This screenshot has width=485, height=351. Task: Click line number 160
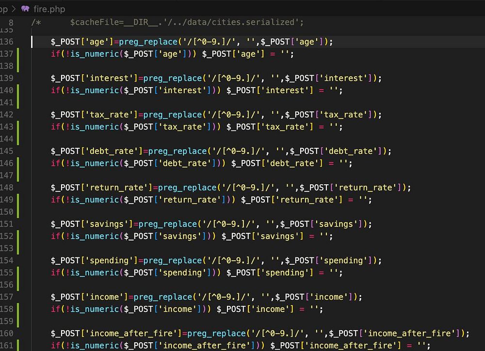(7, 334)
